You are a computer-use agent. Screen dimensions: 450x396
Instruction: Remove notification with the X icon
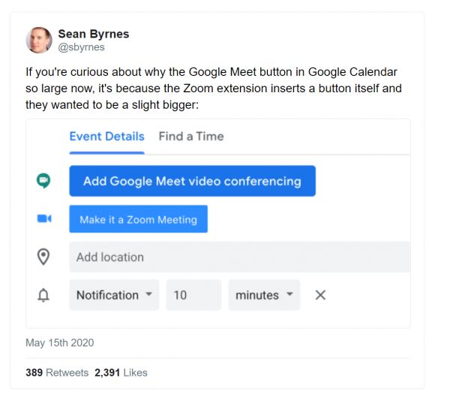320,295
